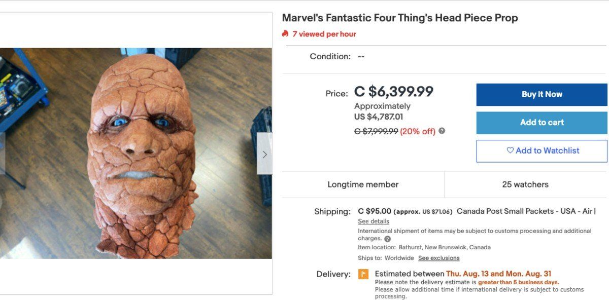The width and height of the screenshot is (609, 304).
Task: Advance to the next photo using the chevron
Action: (264, 154)
